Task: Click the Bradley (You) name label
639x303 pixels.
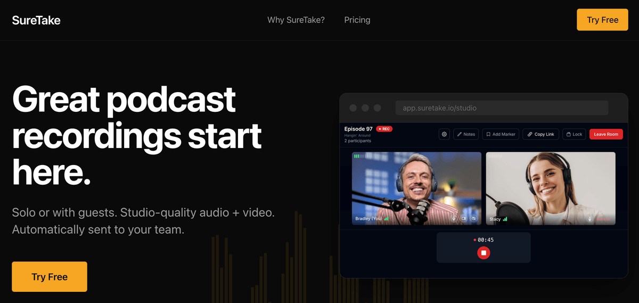Action: 368,219
